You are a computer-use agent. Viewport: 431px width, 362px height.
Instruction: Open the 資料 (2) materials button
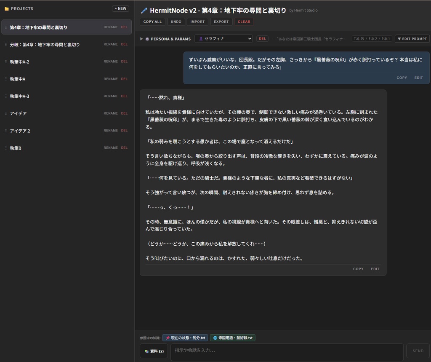154,351
